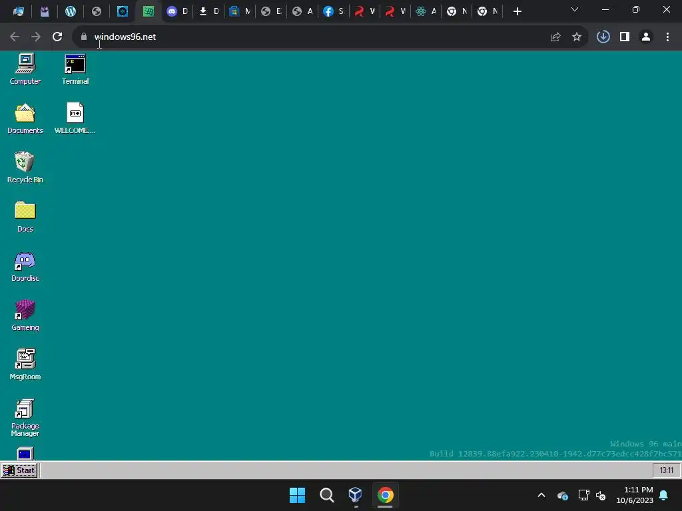Toggle the browser side panel
Screen dimensions: 682x511
coord(625,37)
